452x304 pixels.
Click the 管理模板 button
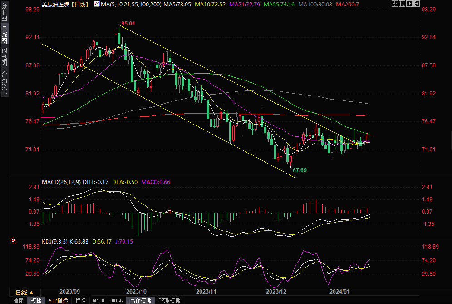pos(169,300)
